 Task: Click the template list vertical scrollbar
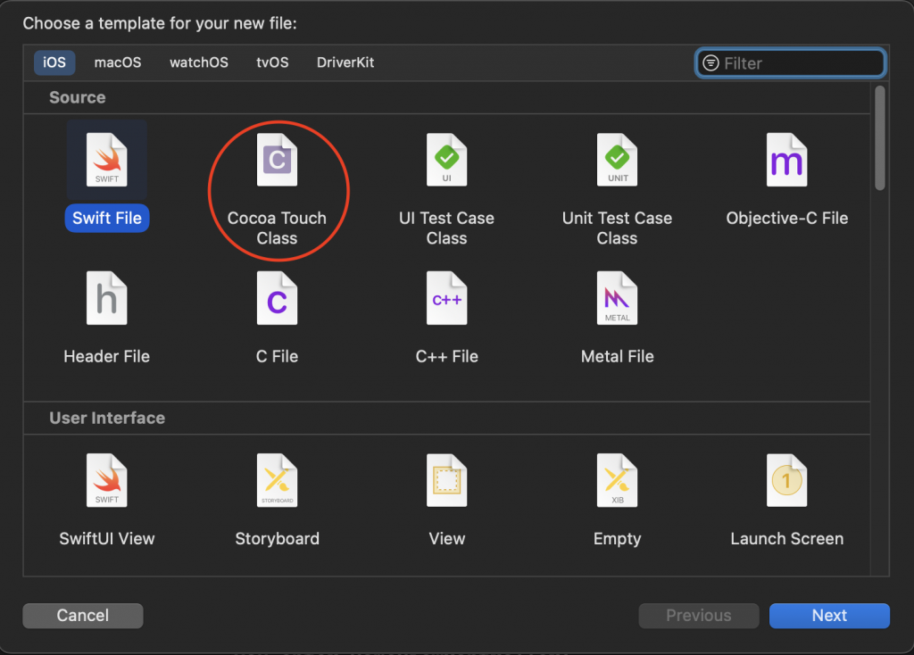[x=879, y=137]
